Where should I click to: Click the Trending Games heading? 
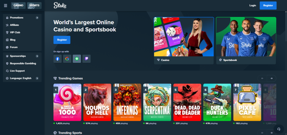coord(70,78)
